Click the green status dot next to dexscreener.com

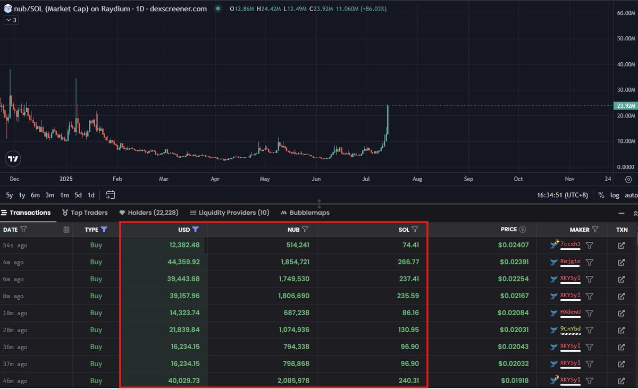[217, 9]
